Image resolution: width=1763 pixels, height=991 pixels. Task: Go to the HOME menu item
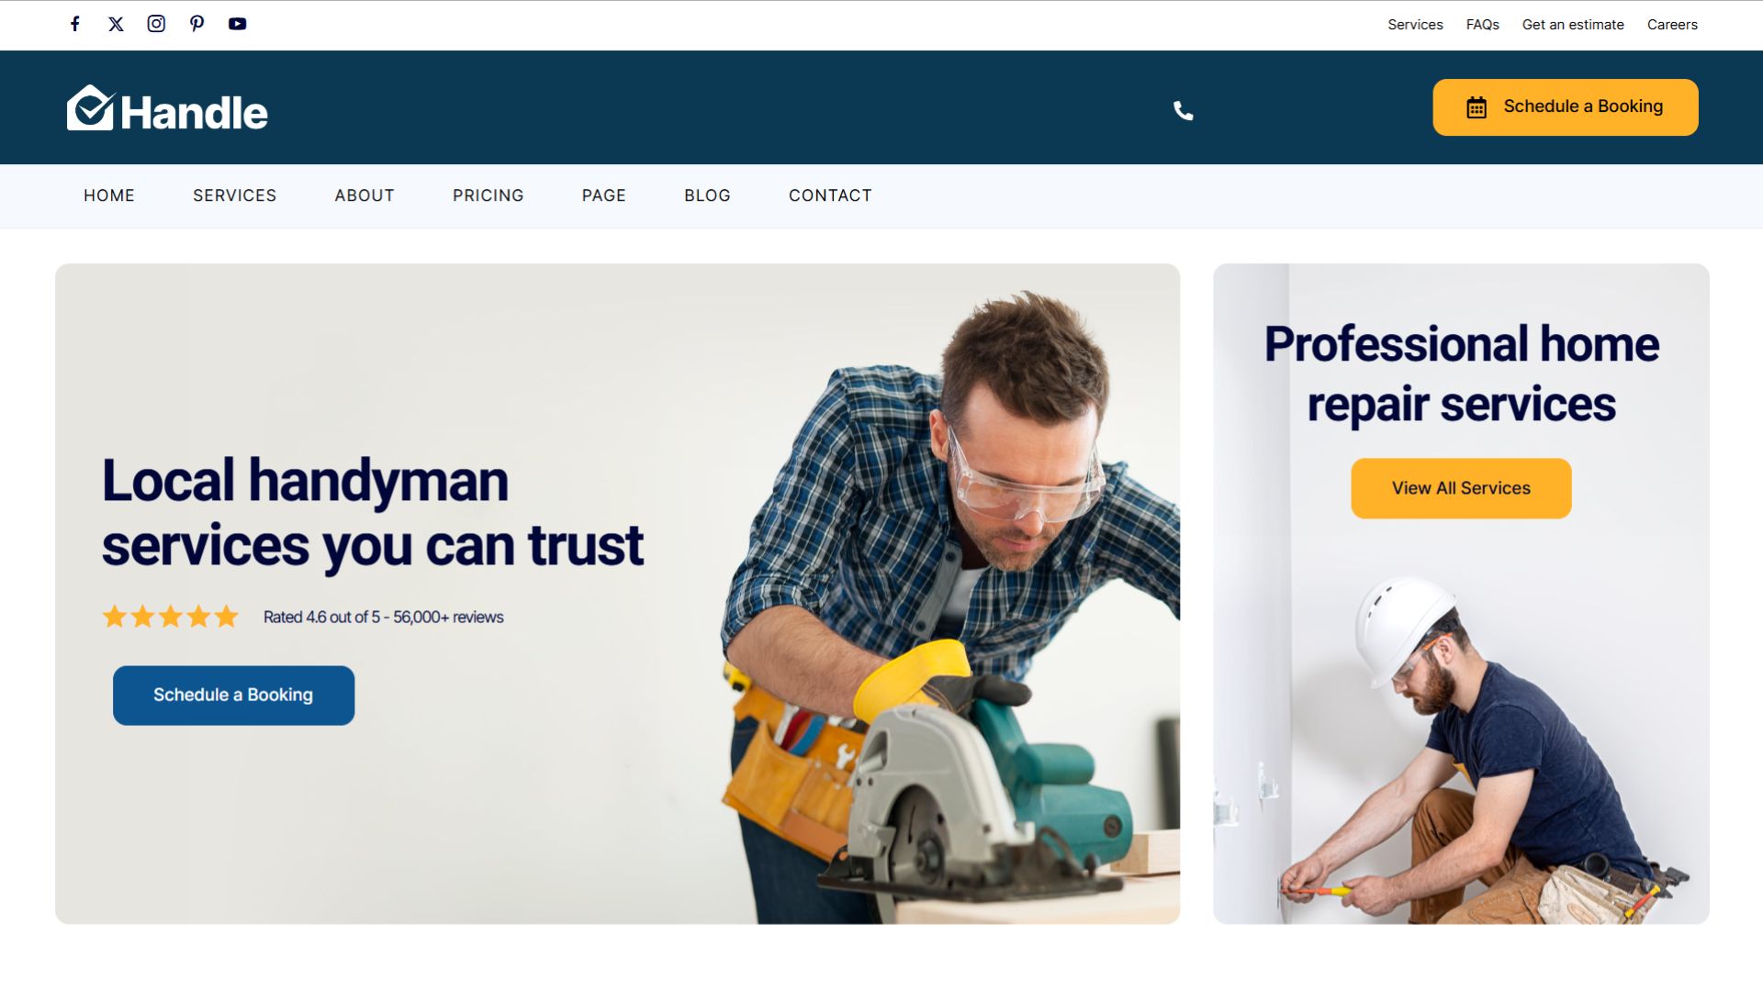tap(109, 195)
